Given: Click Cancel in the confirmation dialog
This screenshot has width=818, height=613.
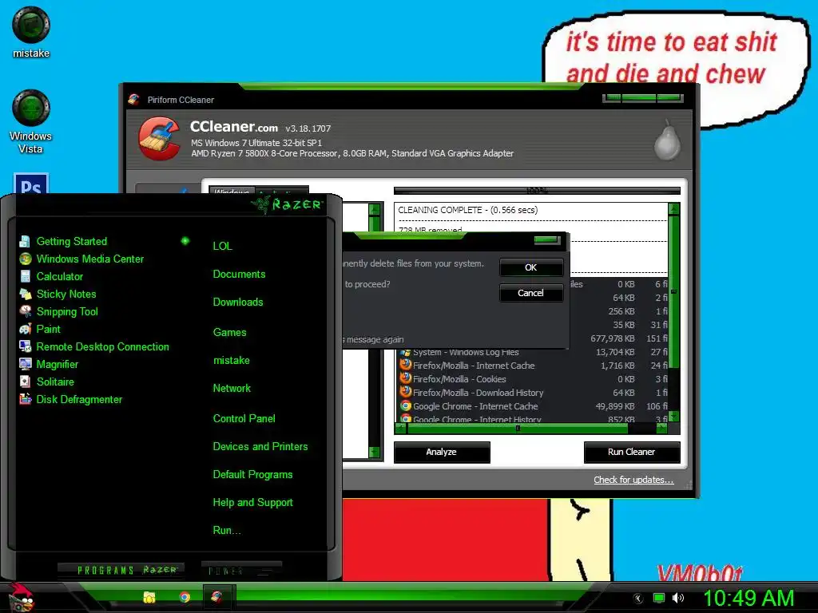Looking at the screenshot, I should click(x=531, y=293).
